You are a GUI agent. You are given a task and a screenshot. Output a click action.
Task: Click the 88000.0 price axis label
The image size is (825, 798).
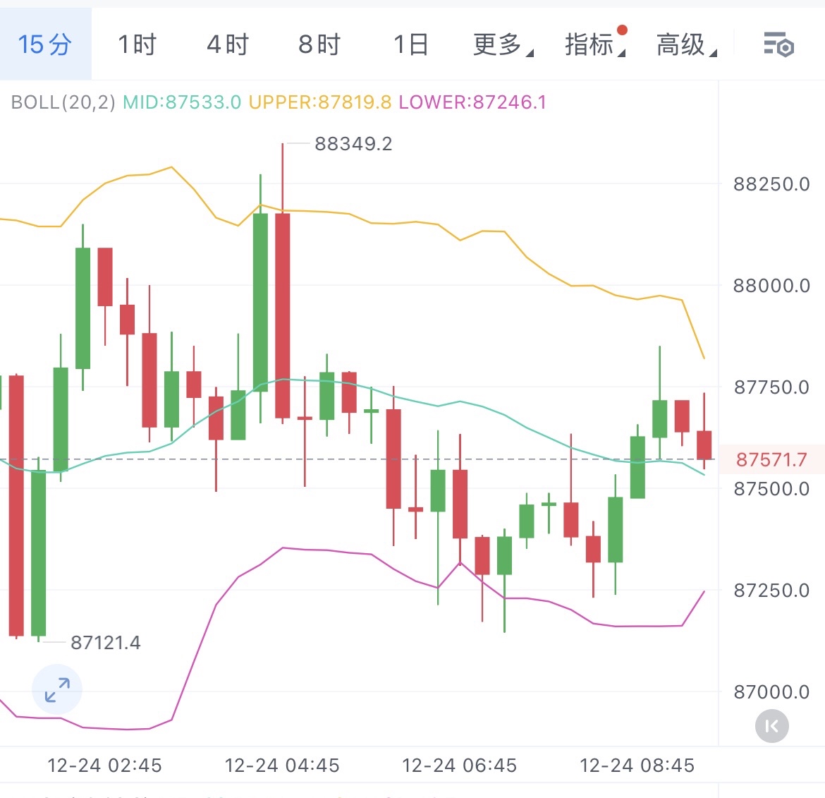(771, 286)
